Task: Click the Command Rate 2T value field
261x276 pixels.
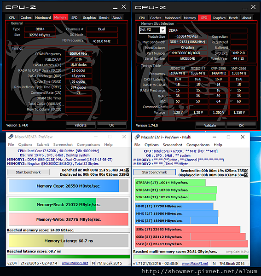Action: (x=78, y=93)
